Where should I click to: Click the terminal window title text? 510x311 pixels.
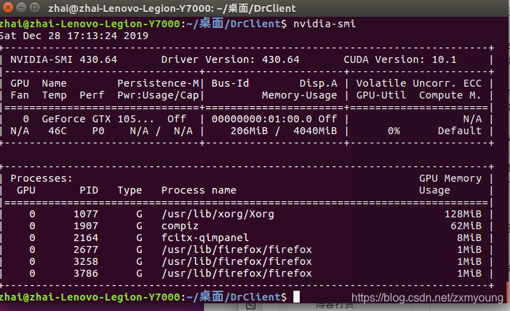click(172, 8)
